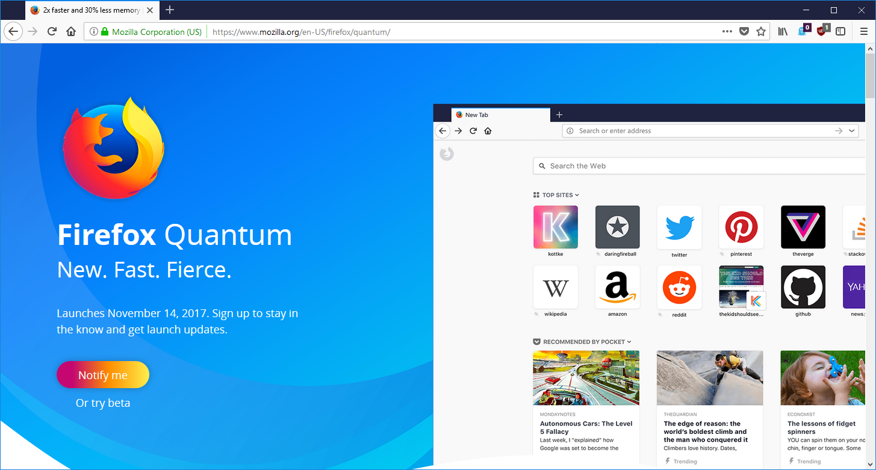
Task: Click the grey Firefox icon in preview page
Action: pyautogui.click(x=446, y=154)
